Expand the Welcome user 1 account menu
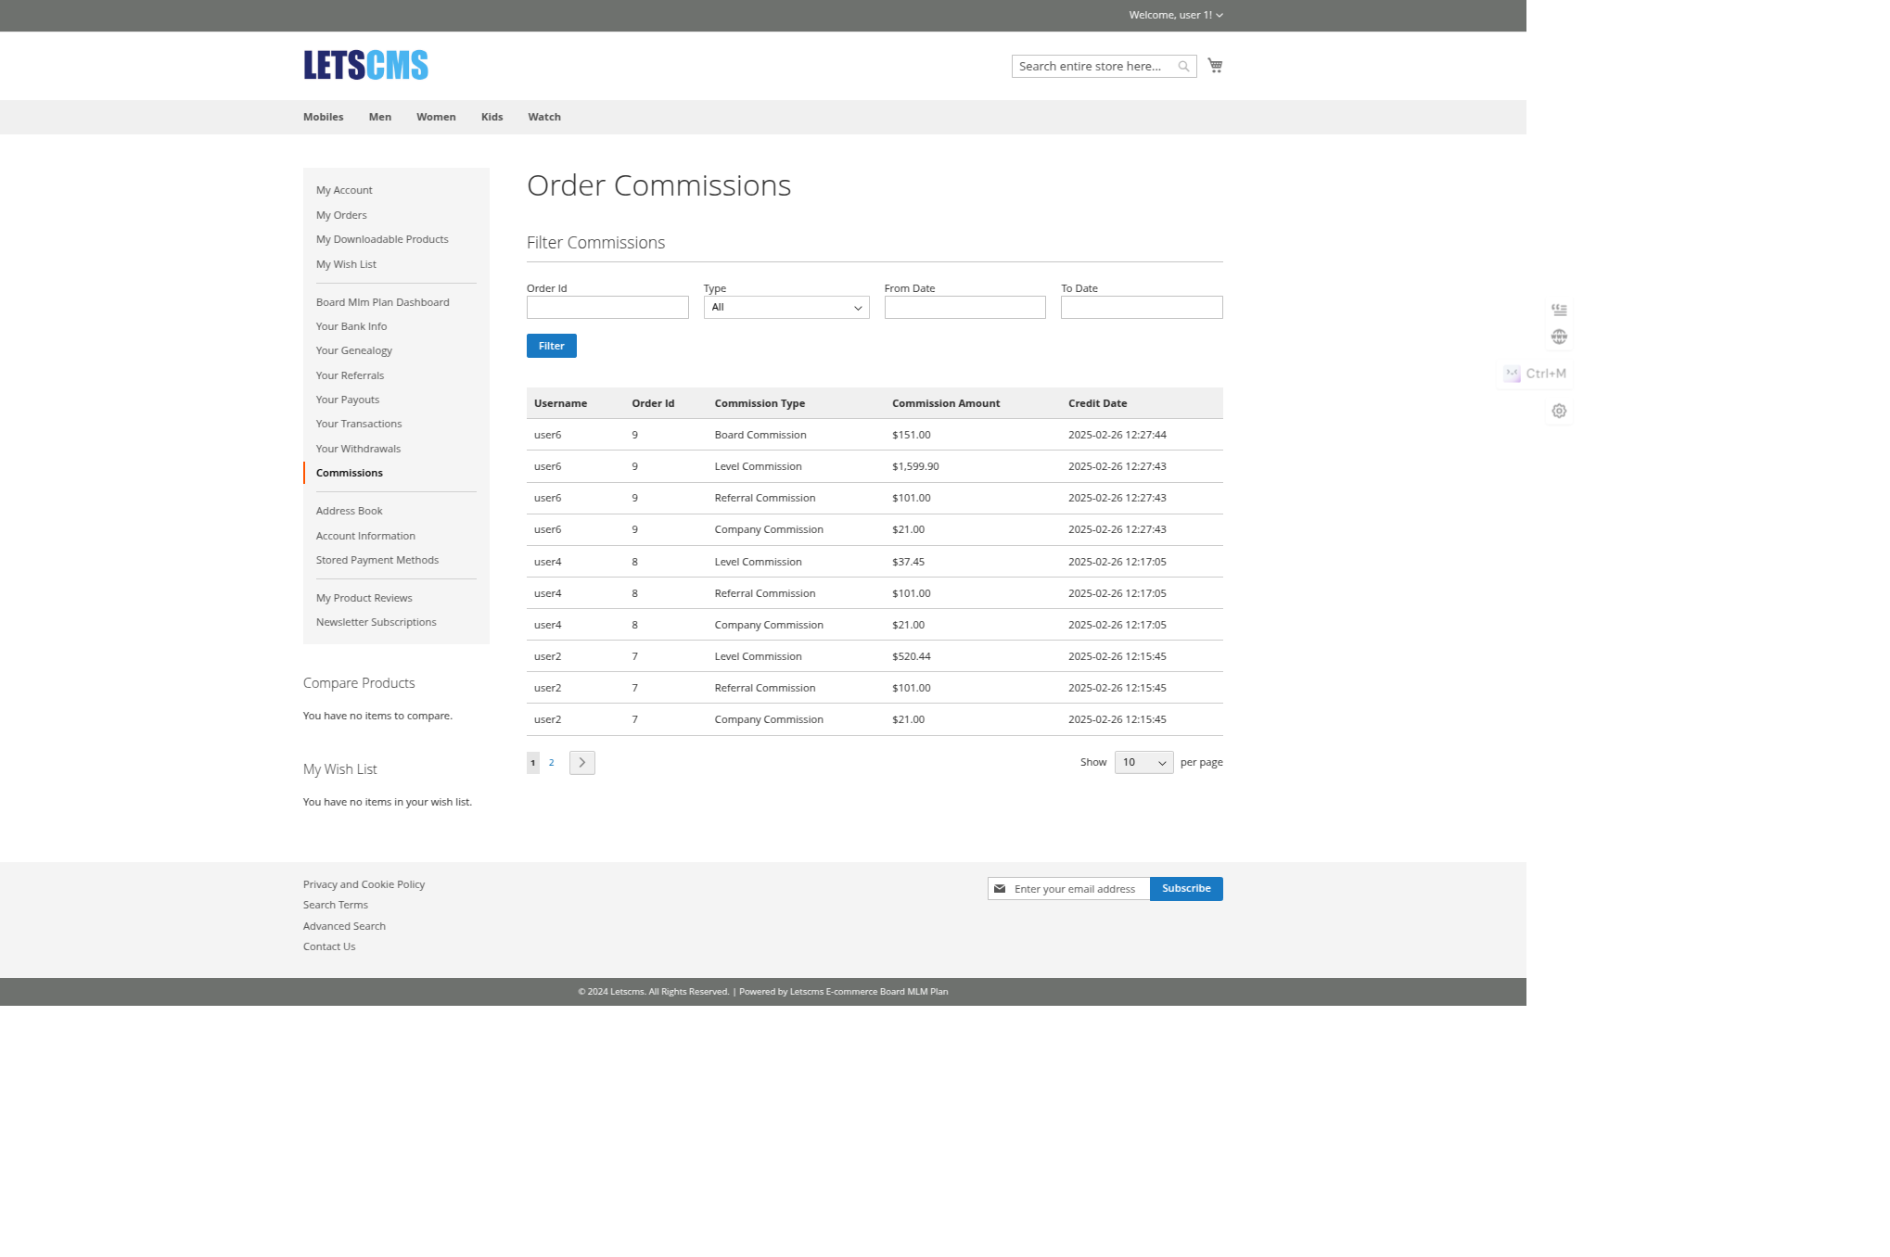Screen dimensions: 1890x1257 click(1175, 14)
